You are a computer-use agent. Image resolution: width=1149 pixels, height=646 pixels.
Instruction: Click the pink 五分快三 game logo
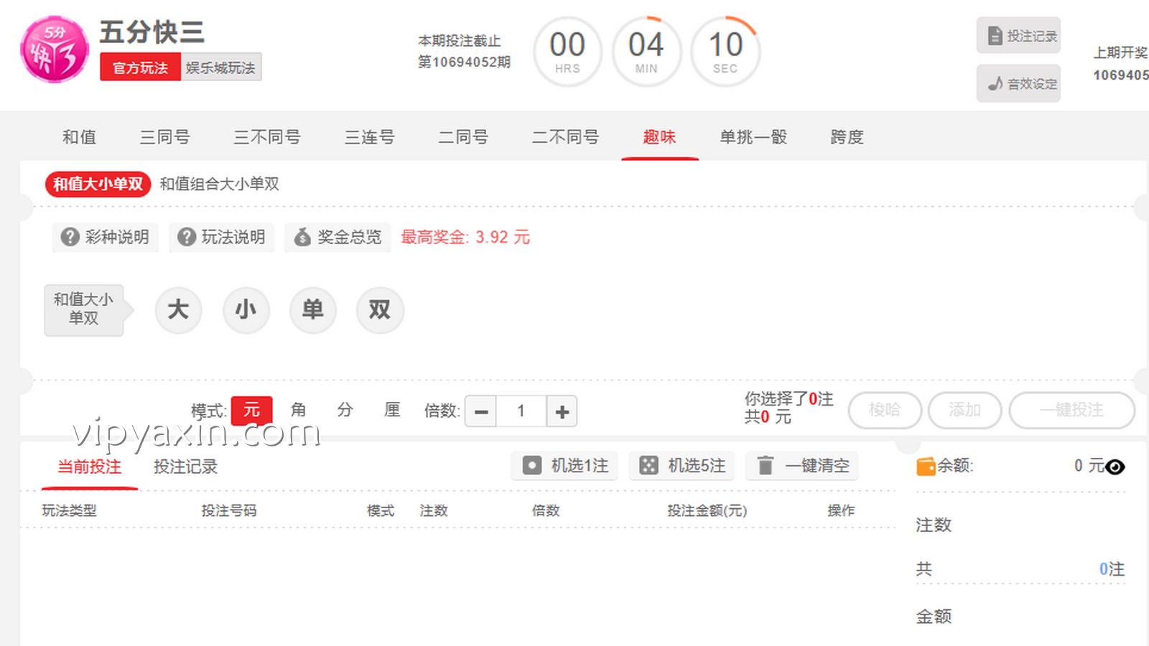tap(55, 49)
